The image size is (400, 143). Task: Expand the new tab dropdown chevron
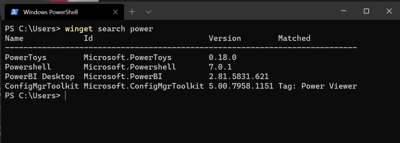click(149, 12)
